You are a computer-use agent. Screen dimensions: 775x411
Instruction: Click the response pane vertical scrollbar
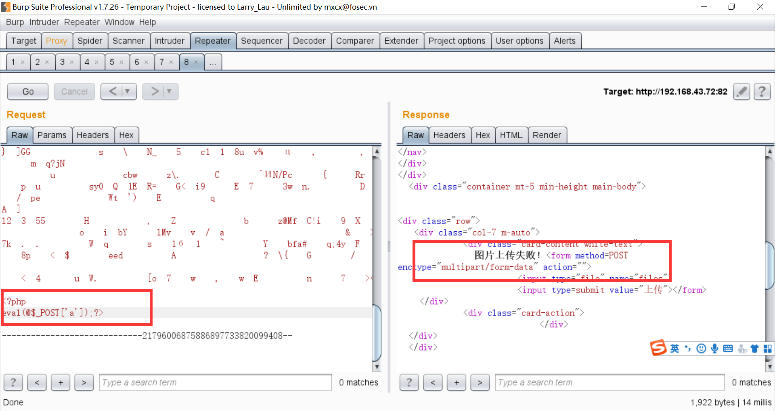tap(770, 259)
